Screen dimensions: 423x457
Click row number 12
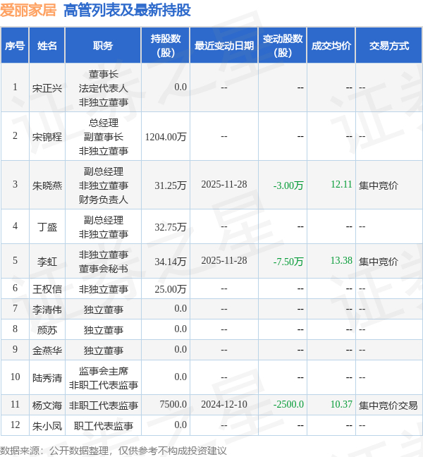click(15, 425)
